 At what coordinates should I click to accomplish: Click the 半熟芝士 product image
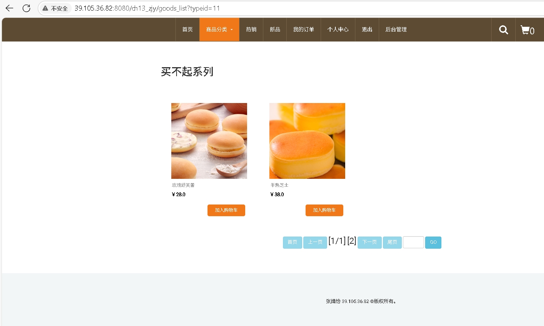(x=307, y=141)
